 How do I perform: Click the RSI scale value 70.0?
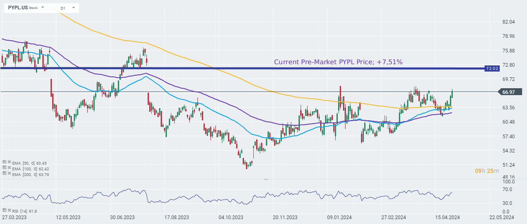coord(508,189)
